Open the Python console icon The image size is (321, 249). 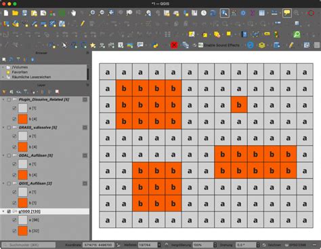tap(155, 45)
